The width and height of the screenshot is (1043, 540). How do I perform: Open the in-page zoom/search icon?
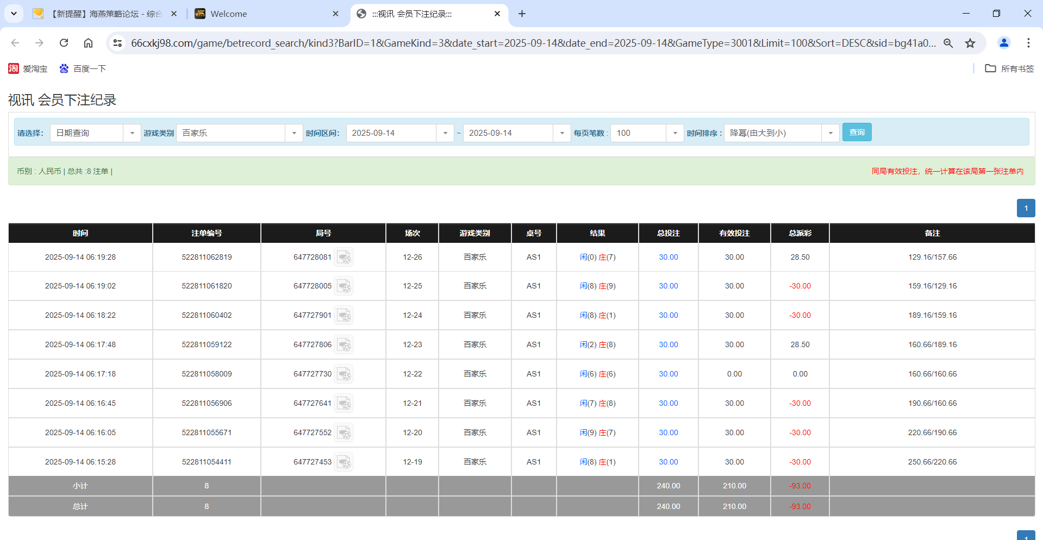point(948,43)
